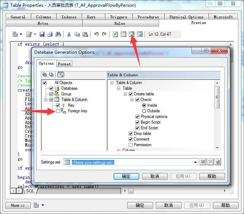
Task: Click the More >> button
Action: 18,205
